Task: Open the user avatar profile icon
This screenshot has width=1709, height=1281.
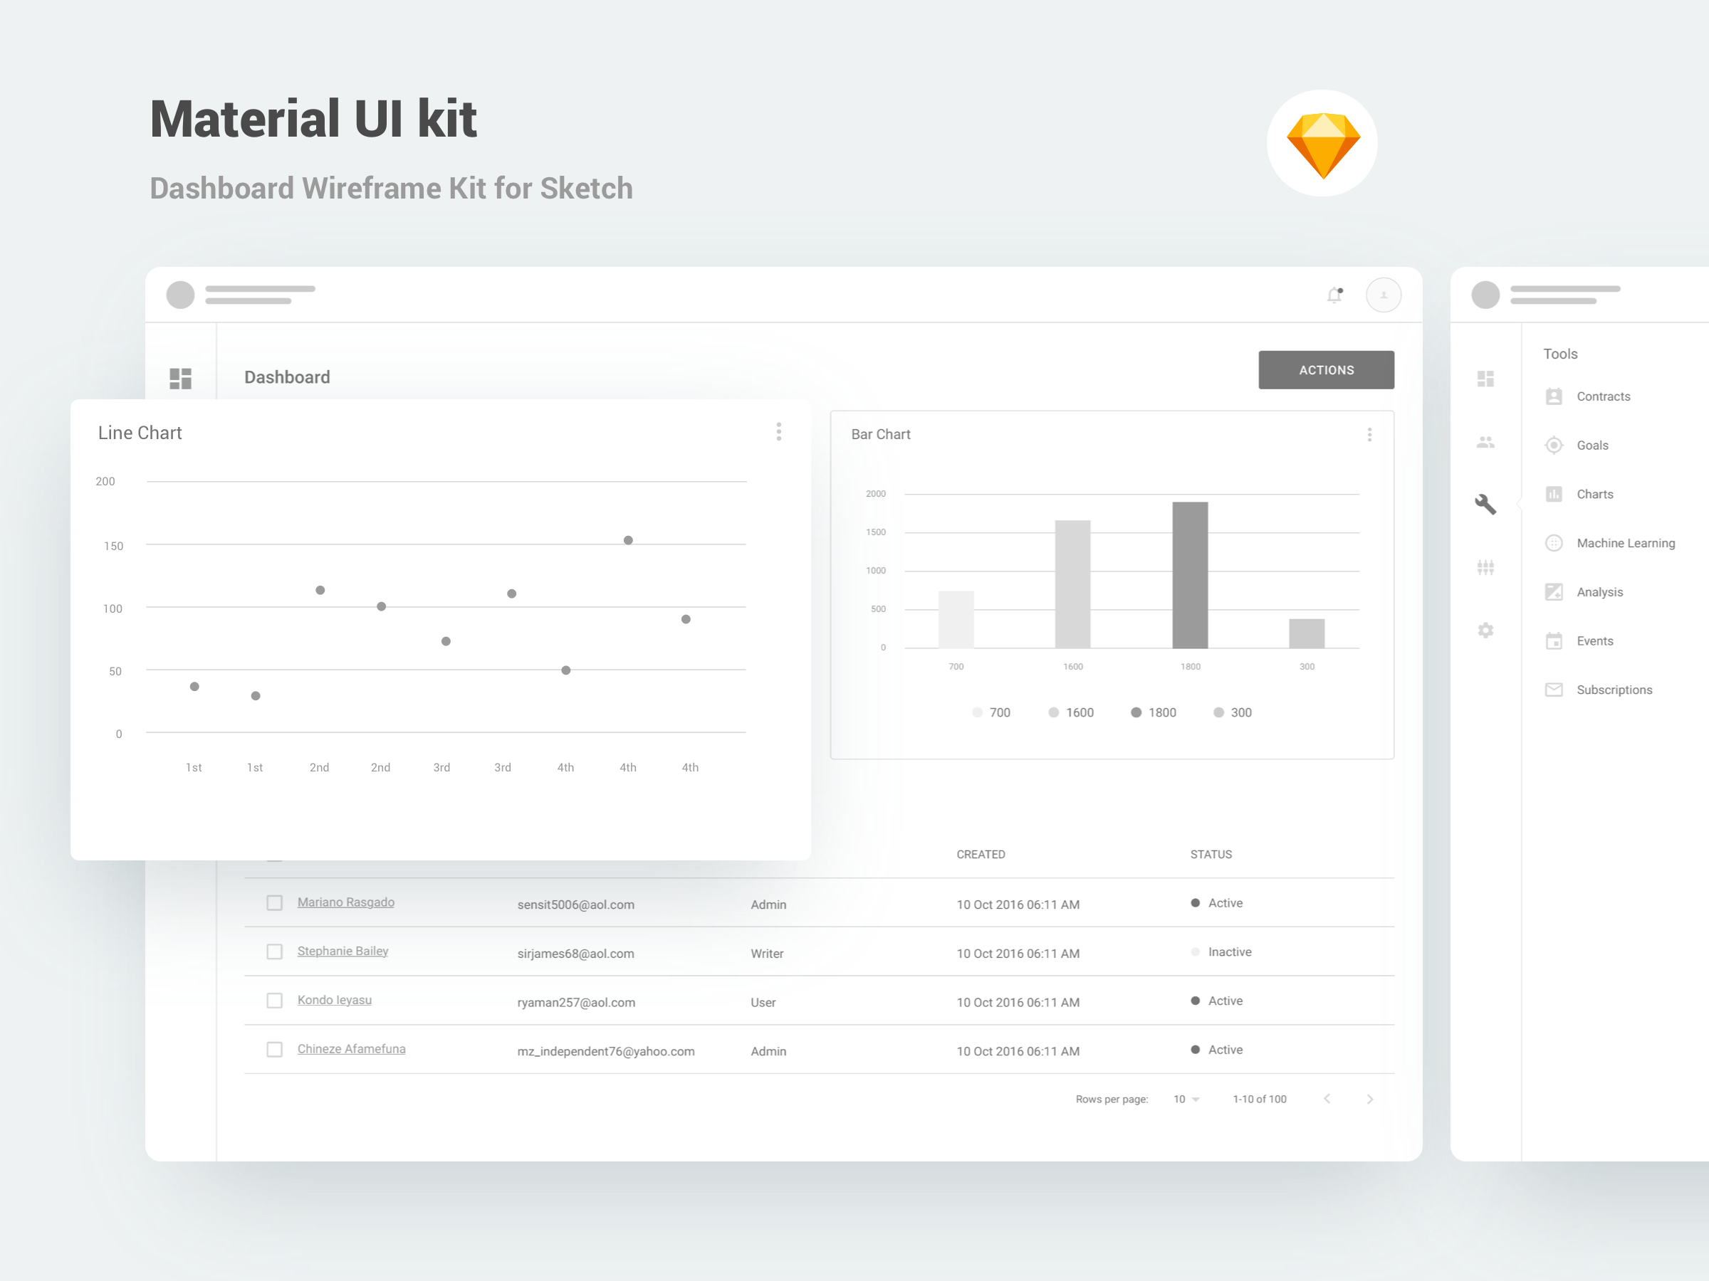Action: (1383, 295)
